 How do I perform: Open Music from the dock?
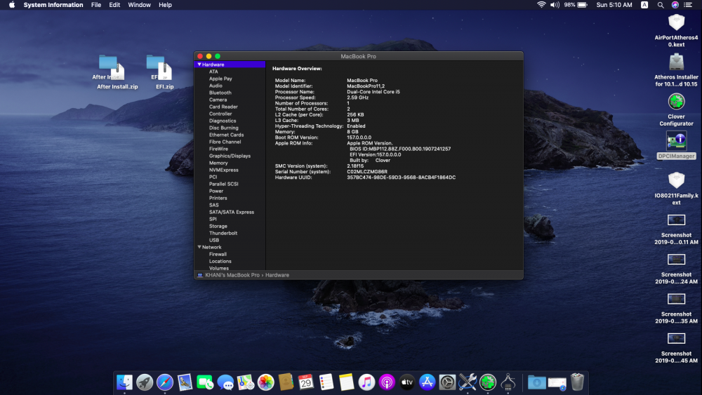(366, 382)
